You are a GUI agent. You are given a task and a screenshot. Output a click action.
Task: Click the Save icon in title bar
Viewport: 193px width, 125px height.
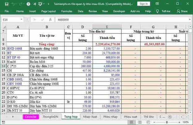click(6, 4)
